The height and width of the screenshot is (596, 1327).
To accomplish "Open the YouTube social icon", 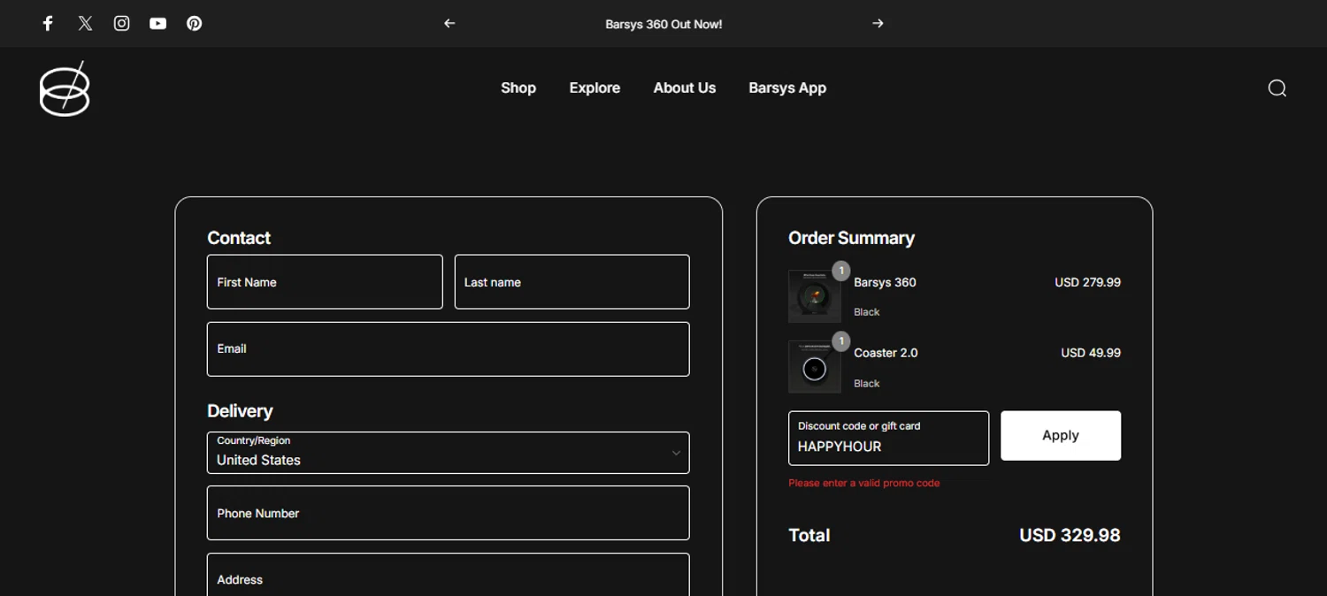I will click(158, 24).
